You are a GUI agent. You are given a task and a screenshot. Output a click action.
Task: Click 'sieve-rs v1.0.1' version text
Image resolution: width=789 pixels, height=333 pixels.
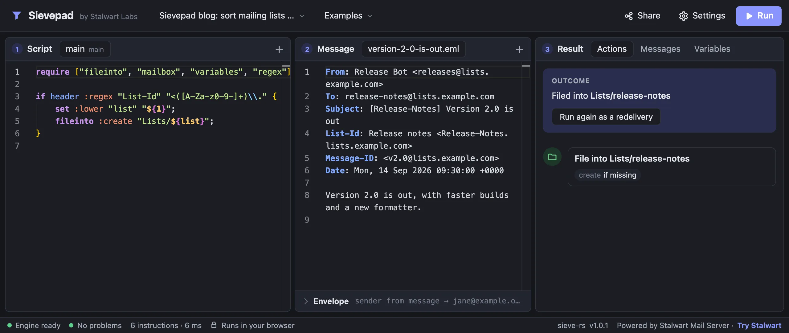coord(583,325)
